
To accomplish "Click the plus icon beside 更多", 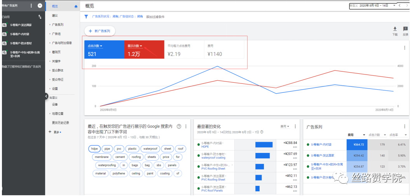I will click(x=50, y=132).
